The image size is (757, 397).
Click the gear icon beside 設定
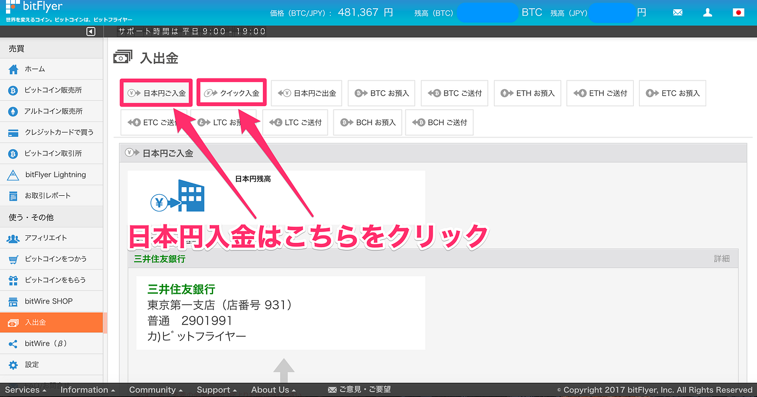[14, 365]
